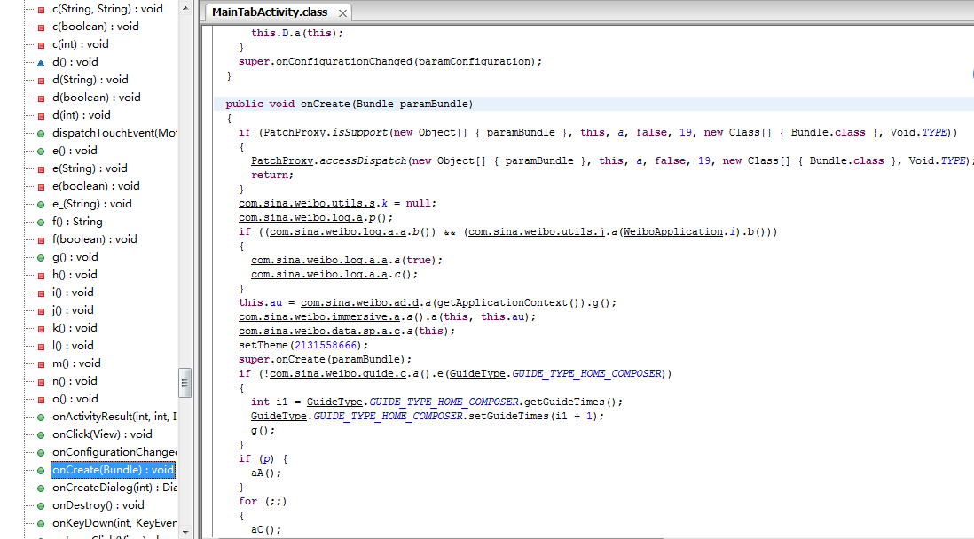Viewport: 974px width, 539px height.
Task: Click the green circle icon beside f() : String
Action: coord(41,222)
